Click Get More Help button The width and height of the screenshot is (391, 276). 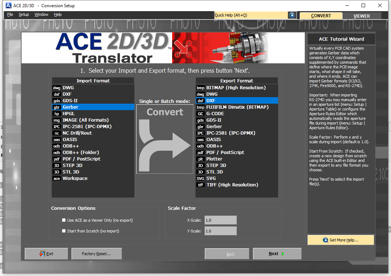click(341, 240)
